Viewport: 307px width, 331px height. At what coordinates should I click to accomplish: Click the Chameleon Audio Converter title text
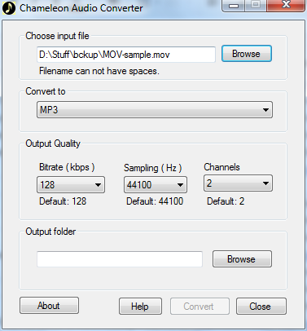tap(81, 8)
